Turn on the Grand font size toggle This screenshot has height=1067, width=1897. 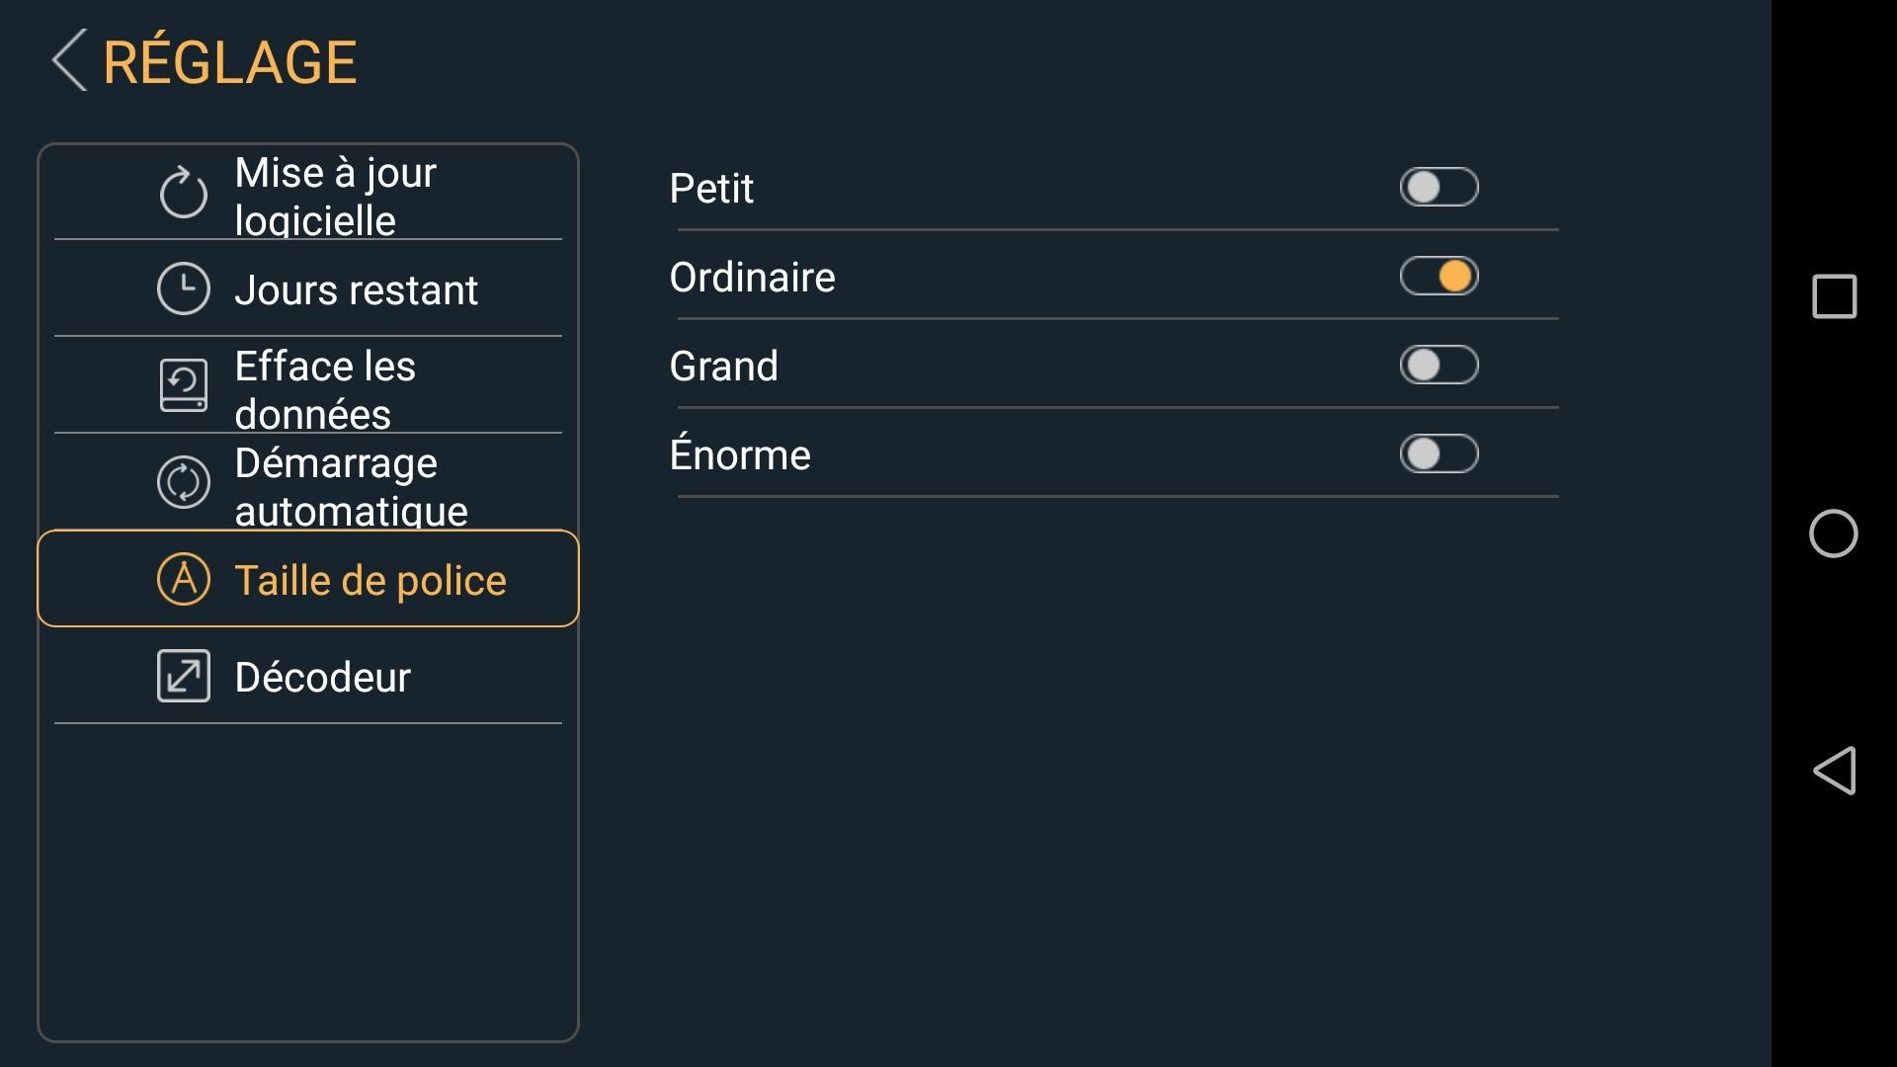click(1440, 365)
